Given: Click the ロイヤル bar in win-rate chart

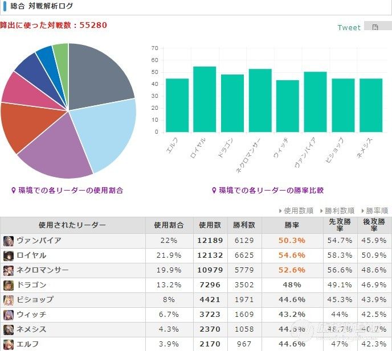Looking at the screenshot, I should (x=205, y=99).
